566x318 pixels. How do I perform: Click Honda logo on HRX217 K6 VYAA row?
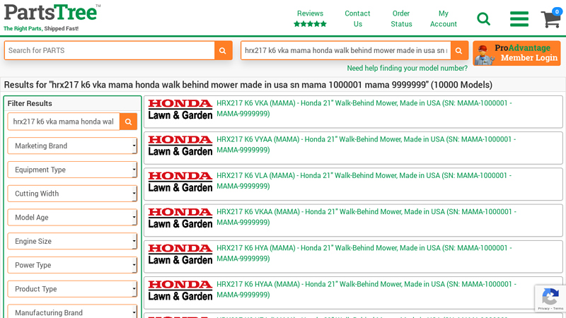[180, 146]
